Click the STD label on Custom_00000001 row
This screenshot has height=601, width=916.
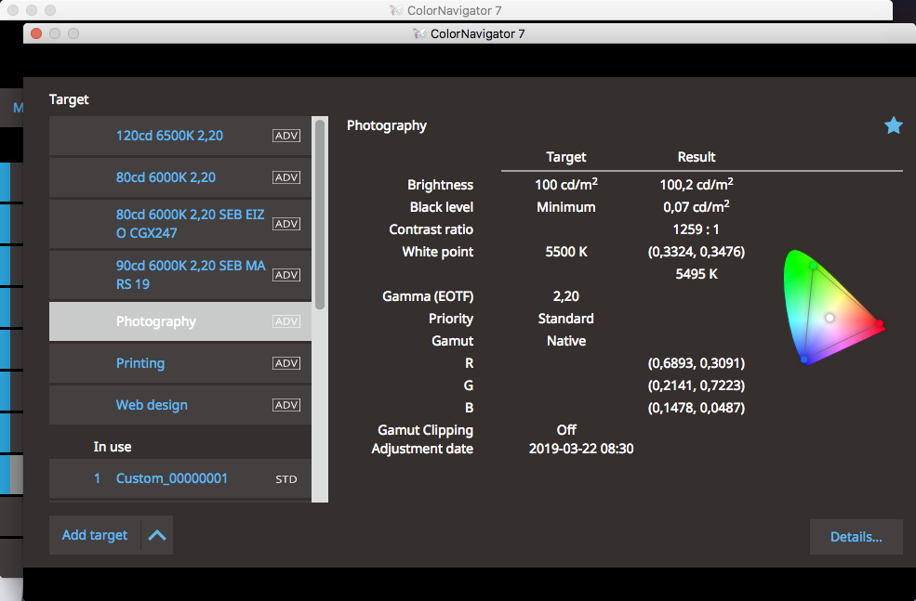click(x=286, y=479)
